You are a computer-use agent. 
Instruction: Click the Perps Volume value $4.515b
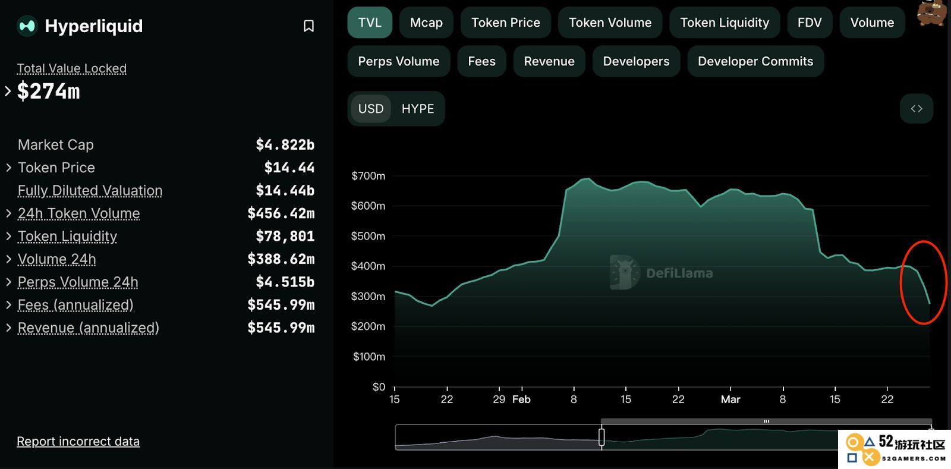coord(285,282)
